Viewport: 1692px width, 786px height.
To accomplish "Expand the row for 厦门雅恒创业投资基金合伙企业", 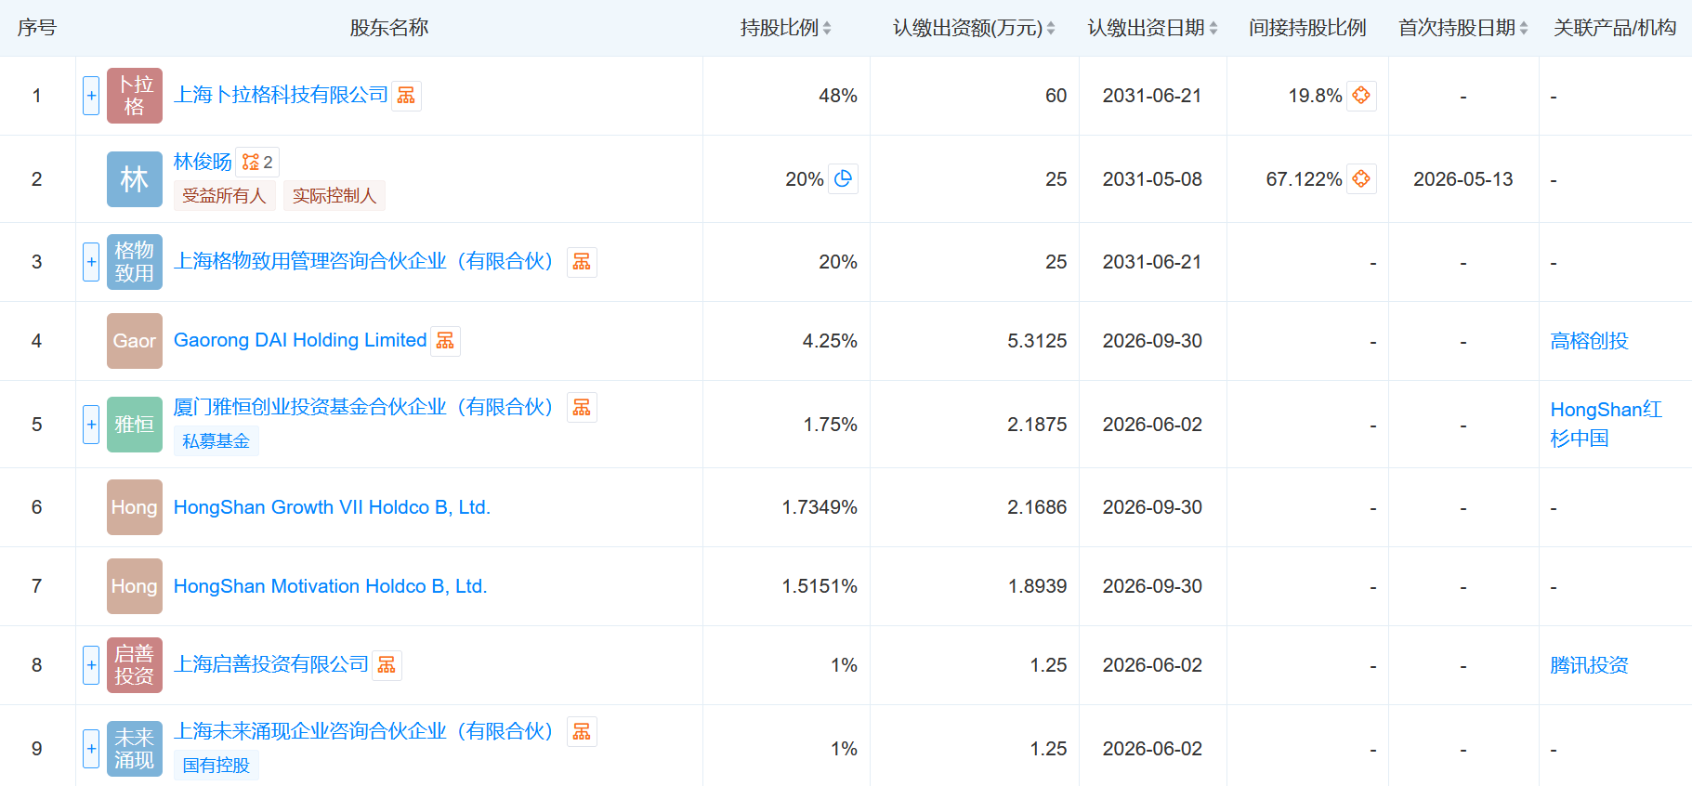I will point(91,425).
